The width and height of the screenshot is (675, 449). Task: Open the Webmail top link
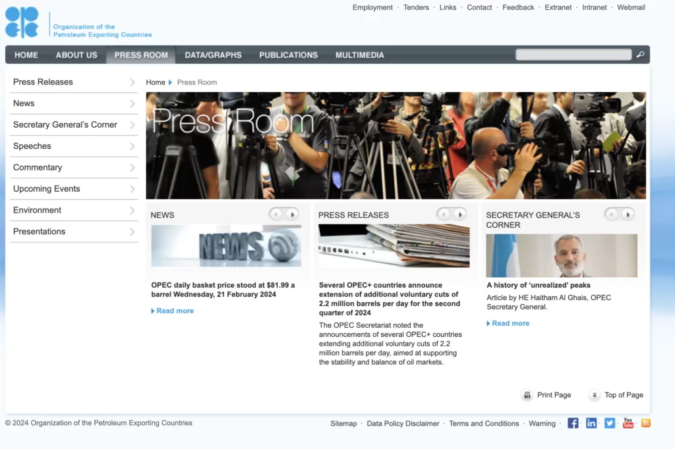click(x=631, y=7)
